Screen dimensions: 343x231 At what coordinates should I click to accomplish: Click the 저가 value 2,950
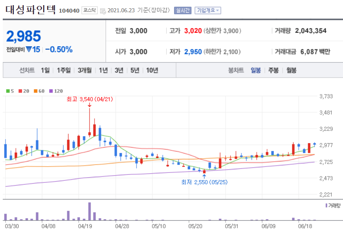pos(193,52)
